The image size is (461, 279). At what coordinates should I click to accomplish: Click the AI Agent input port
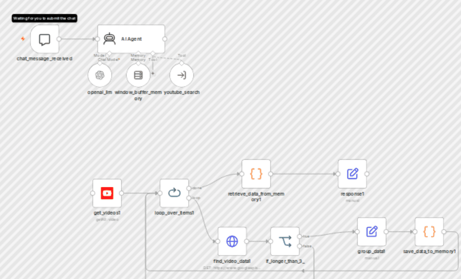98,39
